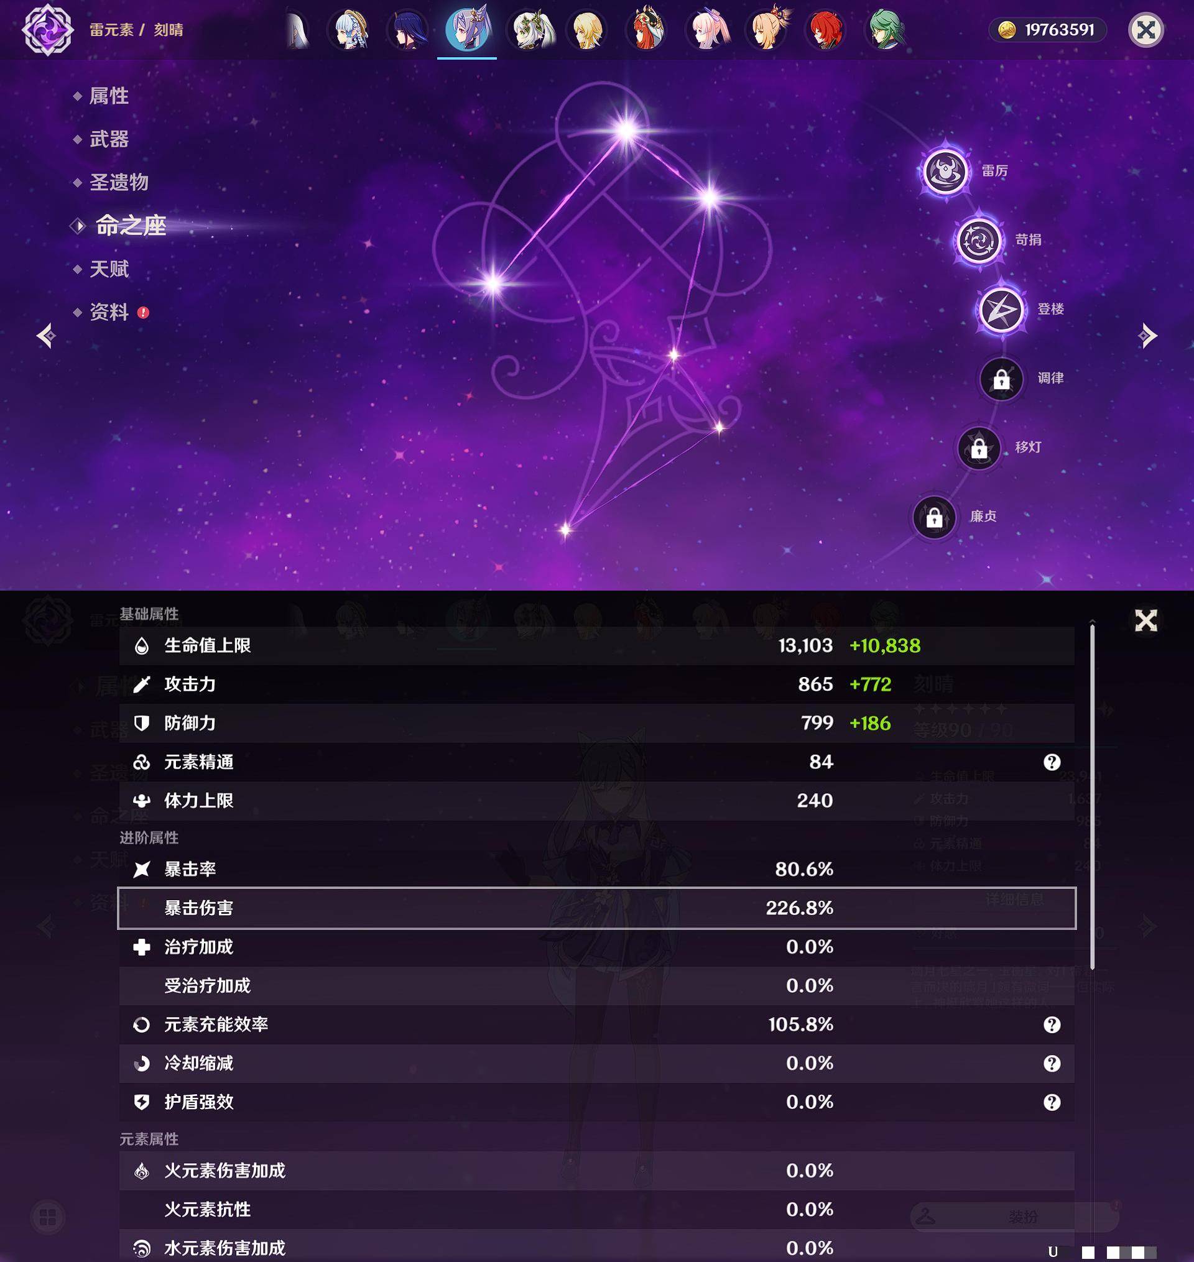Screen dimensions: 1194x1262
Task: Toggle locked 移灯 constellation node
Action: pos(975,445)
